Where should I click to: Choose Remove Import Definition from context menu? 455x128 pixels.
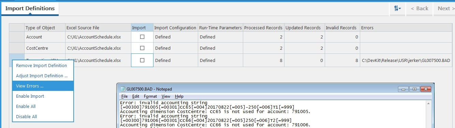(x=43, y=65)
